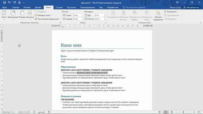Click the УПРАВЛЕНИЕ subheading
The image size is (203, 114).
tap(68, 99)
